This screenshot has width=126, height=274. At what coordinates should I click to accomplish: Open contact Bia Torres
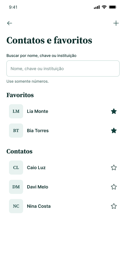pyautogui.click(x=63, y=131)
